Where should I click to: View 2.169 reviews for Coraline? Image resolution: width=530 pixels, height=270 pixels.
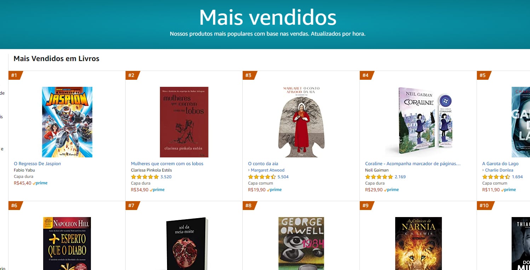pyautogui.click(x=400, y=177)
